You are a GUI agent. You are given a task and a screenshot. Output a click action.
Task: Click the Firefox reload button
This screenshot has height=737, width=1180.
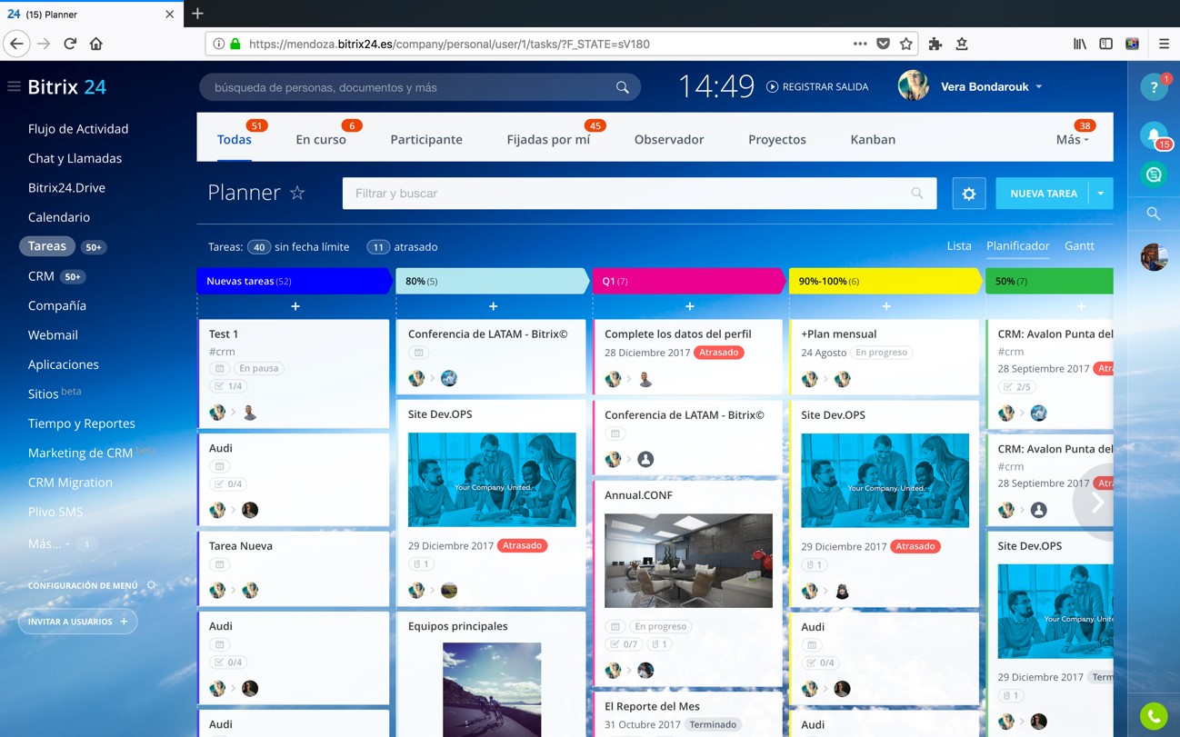click(x=70, y=44)
